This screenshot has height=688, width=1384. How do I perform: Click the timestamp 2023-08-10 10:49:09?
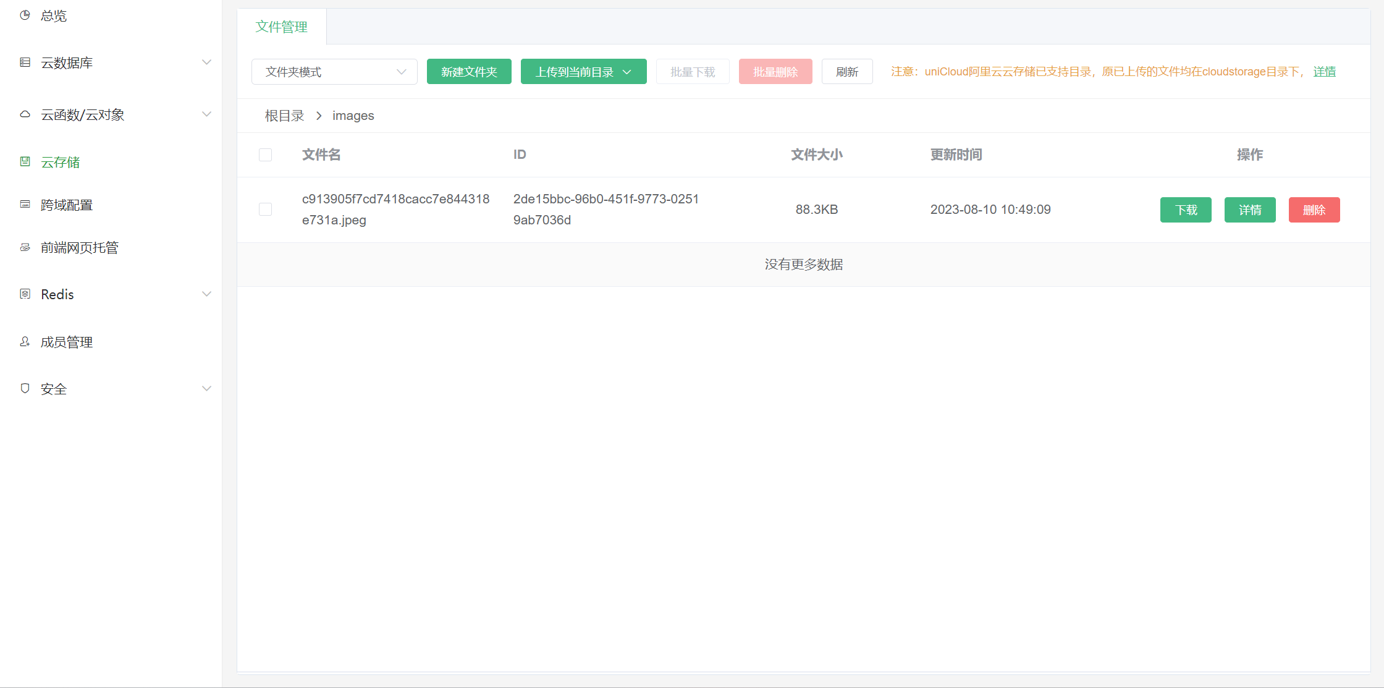click(x=990, y=210)
